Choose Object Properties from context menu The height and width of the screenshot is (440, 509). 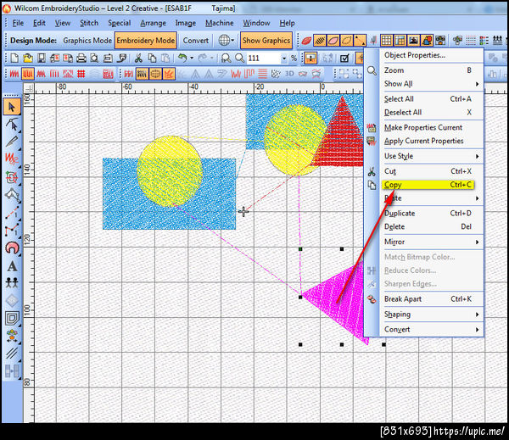(x=415, y=55)
